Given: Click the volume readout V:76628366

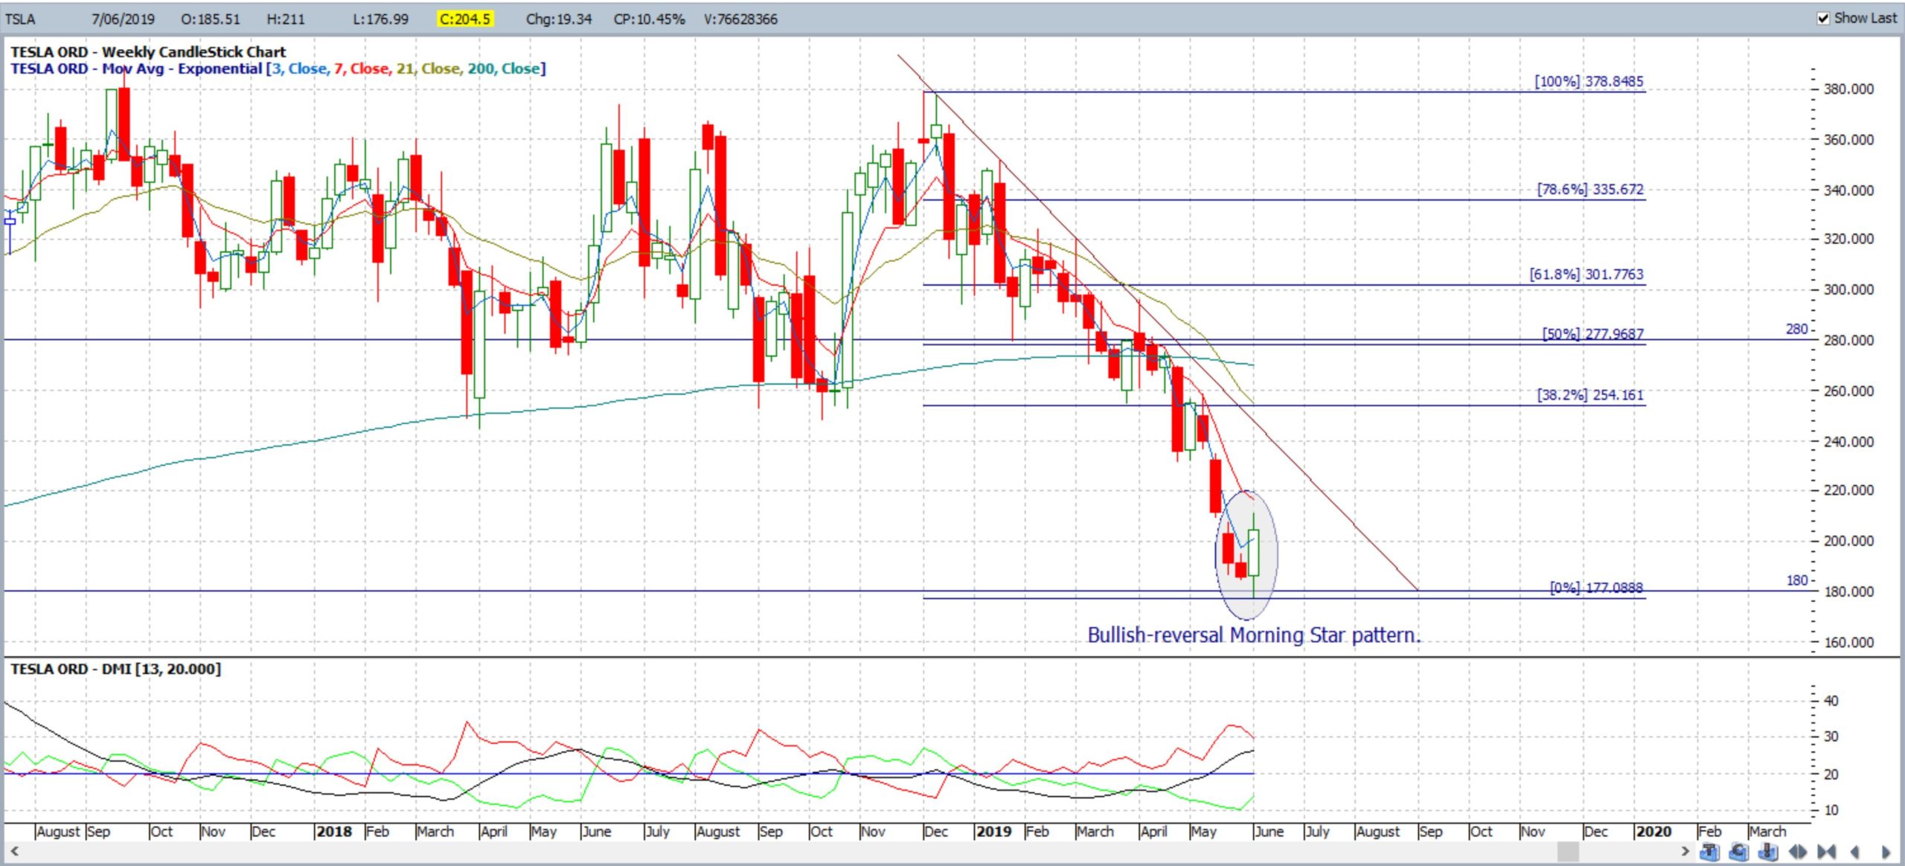Looking at the screenshot, I should coord(741,19).
